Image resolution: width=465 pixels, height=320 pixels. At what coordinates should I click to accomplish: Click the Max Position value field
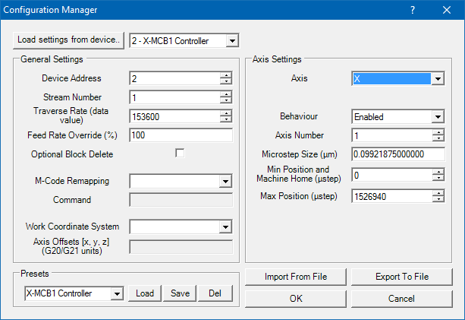tap(392, 196)
